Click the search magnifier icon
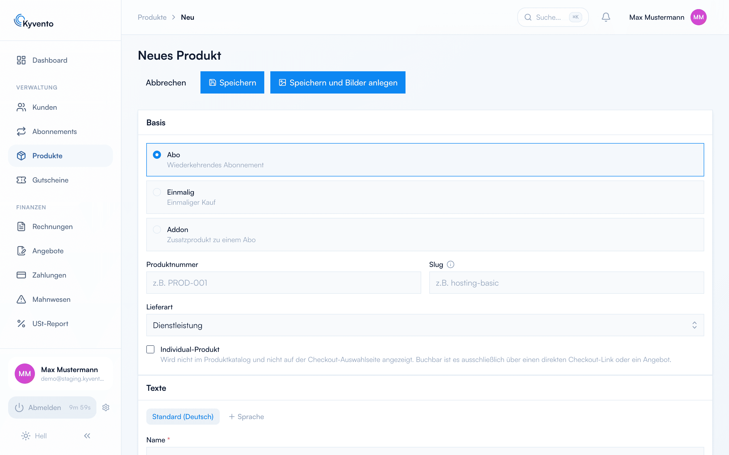 point(528,17)
